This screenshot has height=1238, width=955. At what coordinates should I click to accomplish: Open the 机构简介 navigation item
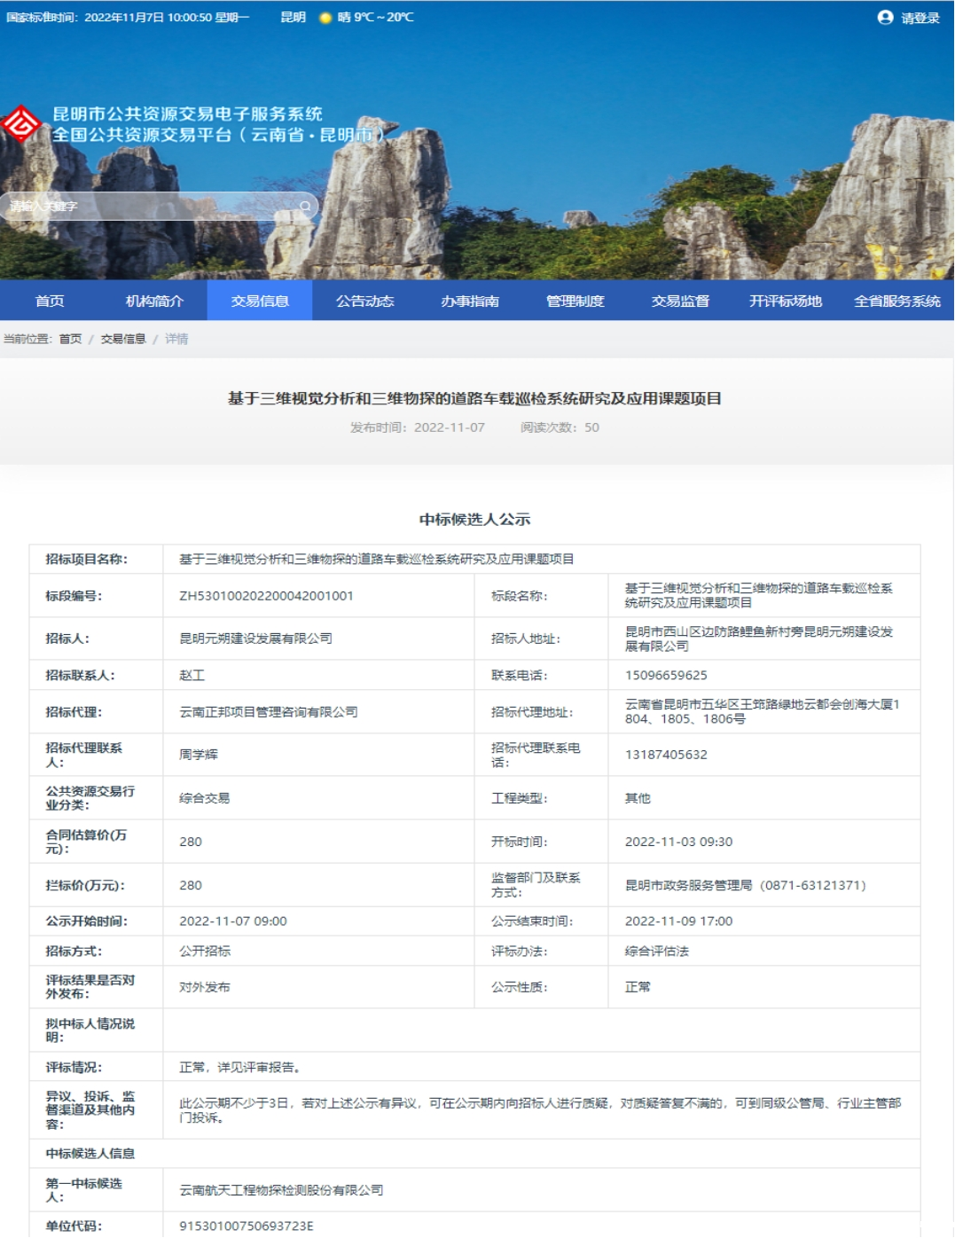pyautogui.click(x=154, y=301)
